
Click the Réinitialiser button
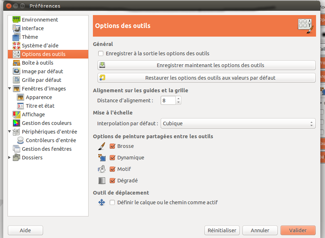[222, 230]
